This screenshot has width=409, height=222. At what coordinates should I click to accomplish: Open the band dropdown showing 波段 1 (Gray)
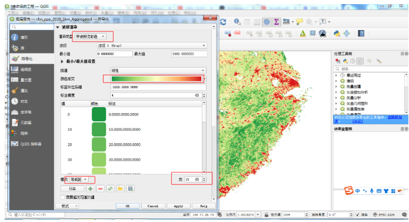pos(152,46)
